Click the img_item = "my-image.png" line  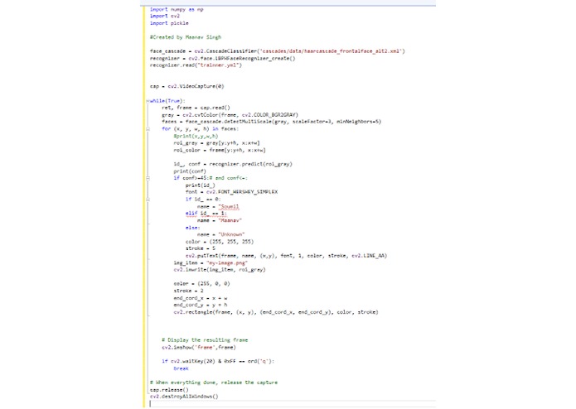211,263
